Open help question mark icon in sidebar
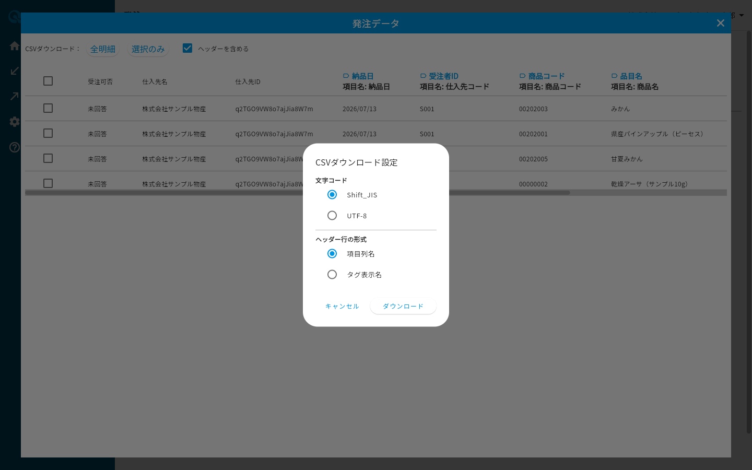752x470 pixels. click(15, 147)
